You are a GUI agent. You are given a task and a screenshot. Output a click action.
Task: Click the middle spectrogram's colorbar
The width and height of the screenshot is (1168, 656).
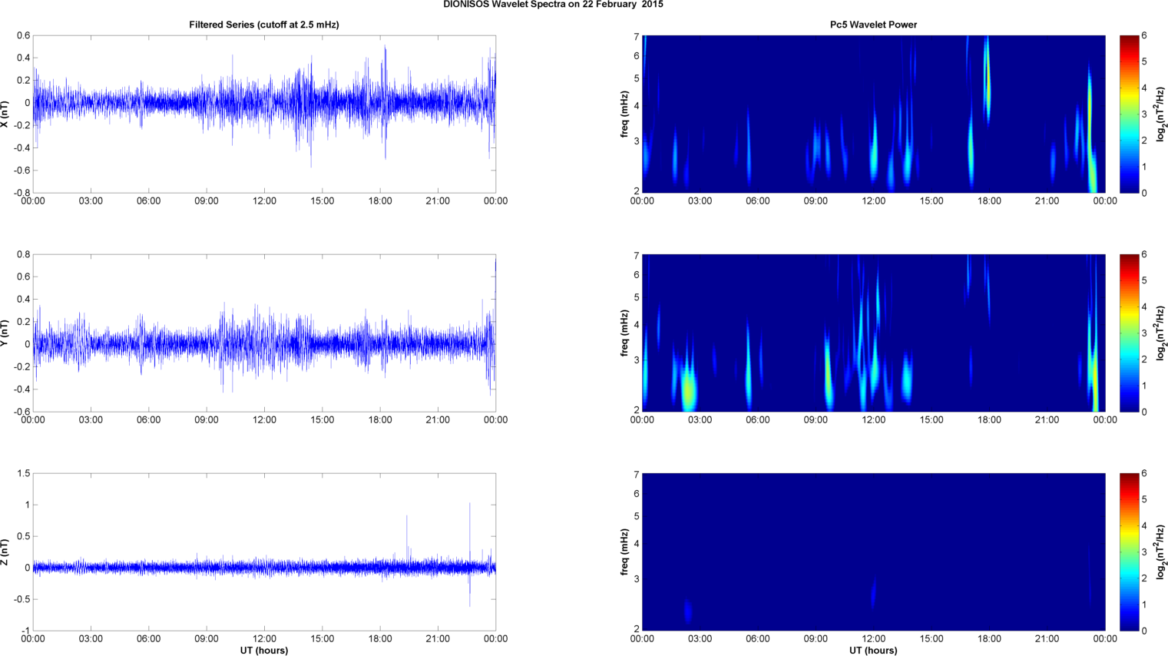(x=1129, y=333)
